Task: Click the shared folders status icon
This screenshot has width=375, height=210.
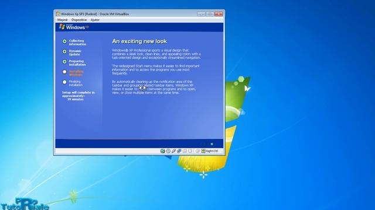Action: 185,151
